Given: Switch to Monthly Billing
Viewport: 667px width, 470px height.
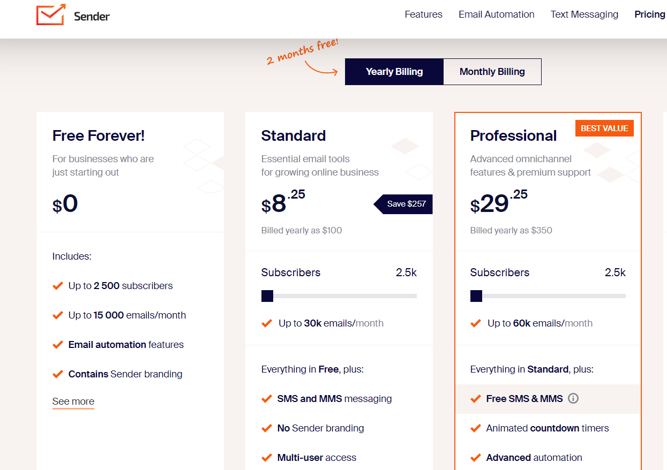Looking at the screenshot, I should pos(492,72).
